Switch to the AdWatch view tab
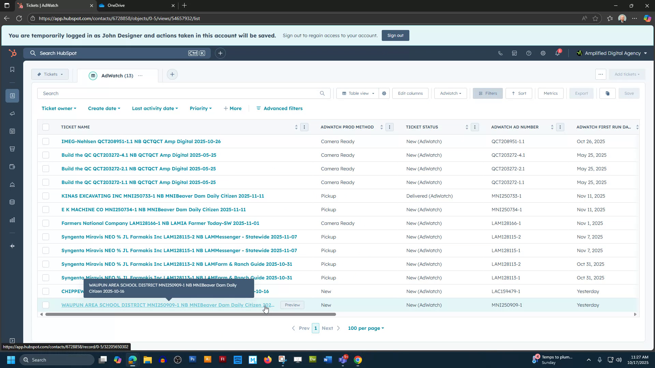 117,76
